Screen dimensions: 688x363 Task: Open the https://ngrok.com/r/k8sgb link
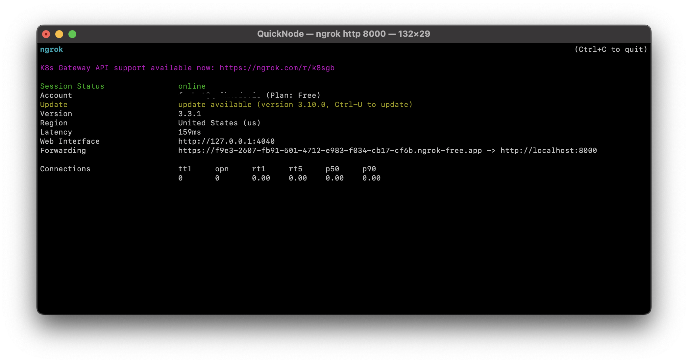click(277, 68)
